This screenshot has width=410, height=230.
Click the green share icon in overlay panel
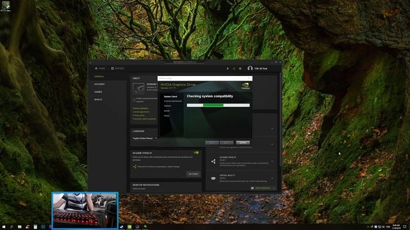(x=135, y=167)
